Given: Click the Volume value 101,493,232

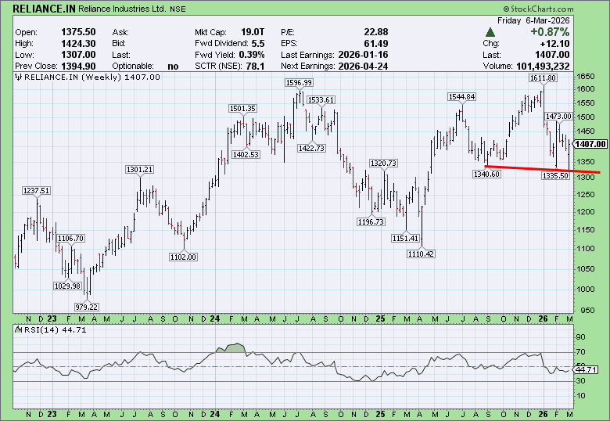Looking at the screenshot, I should [543, 67].
